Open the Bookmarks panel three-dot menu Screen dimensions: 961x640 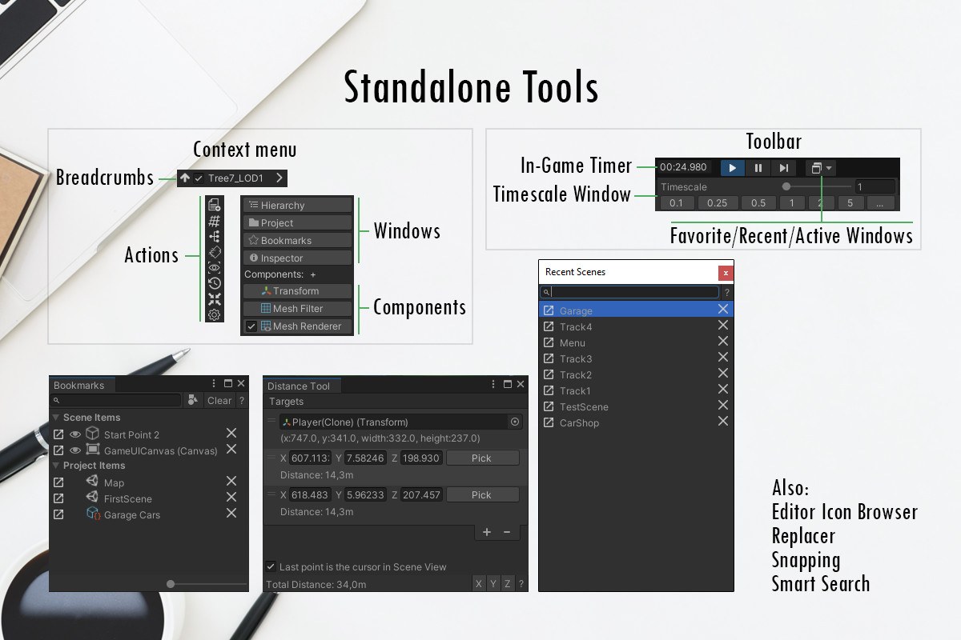point(214,384)
